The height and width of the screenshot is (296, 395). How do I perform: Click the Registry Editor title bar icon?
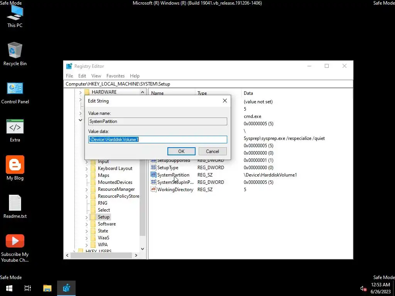[x=69, y=66]
